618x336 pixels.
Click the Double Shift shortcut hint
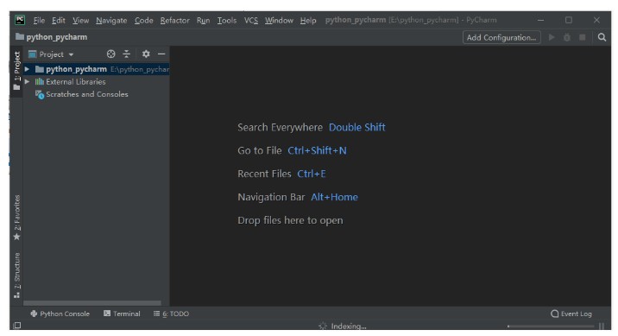click(357, 127)
